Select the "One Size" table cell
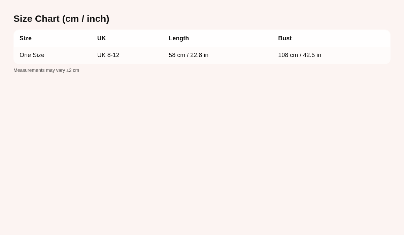The image size is (404, 235). 32,55
